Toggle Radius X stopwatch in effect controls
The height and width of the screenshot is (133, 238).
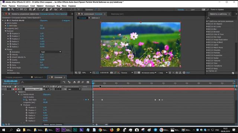tap(10, 41)
